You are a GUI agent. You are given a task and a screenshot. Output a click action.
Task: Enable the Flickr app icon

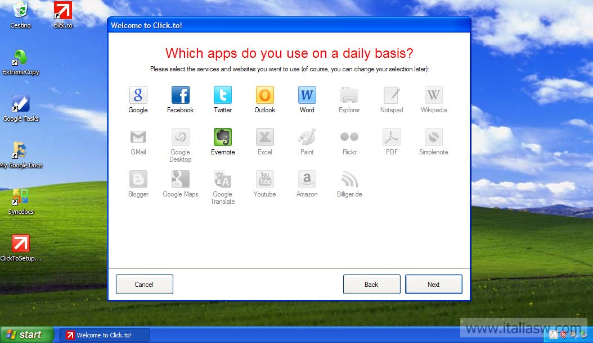click(349, 137)
